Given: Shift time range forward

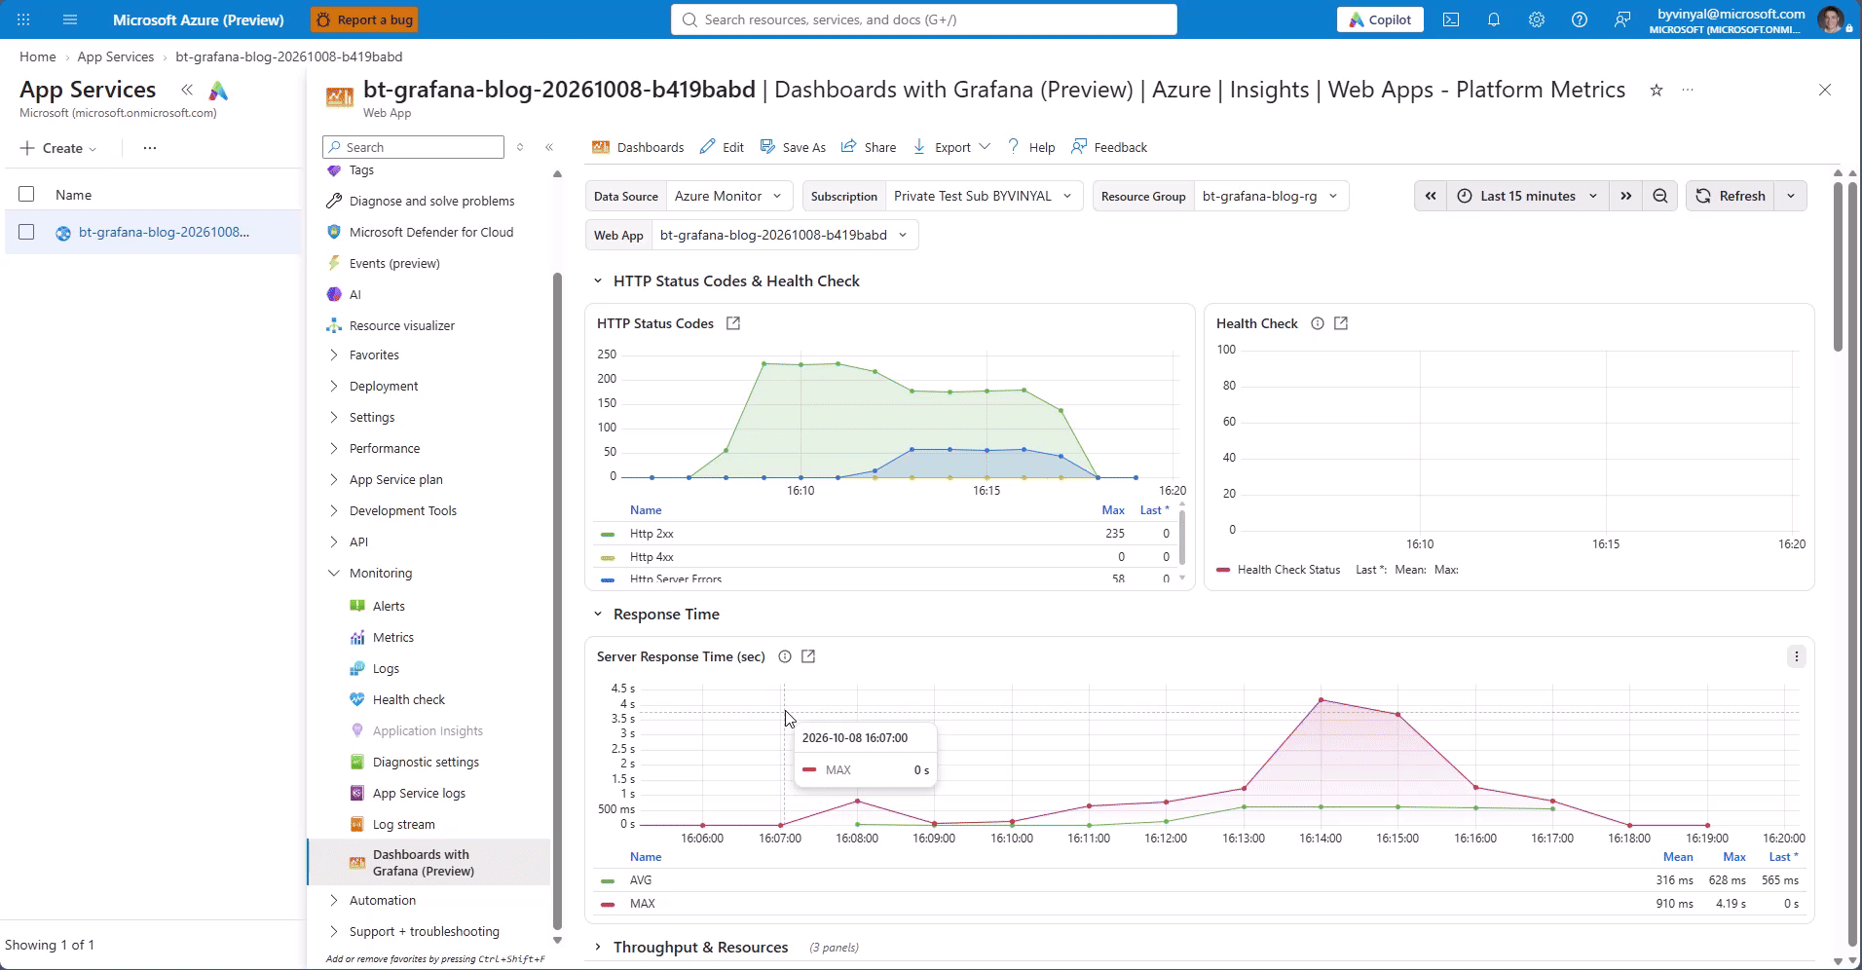Looking at the screenshot, I should [x=1626, y=196].
